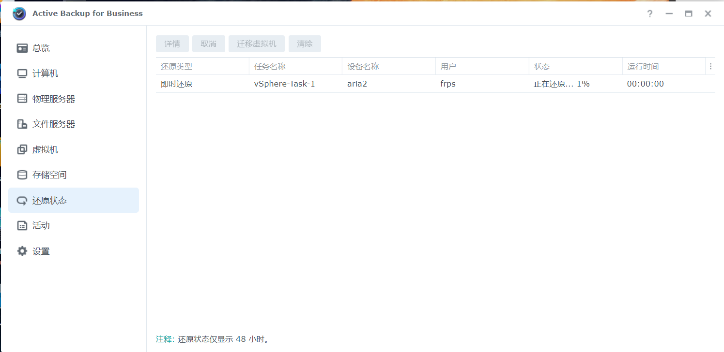This screenshot has width=724, height=352.
Task: Click the 设置 gear icon
Action: point(22,251)
